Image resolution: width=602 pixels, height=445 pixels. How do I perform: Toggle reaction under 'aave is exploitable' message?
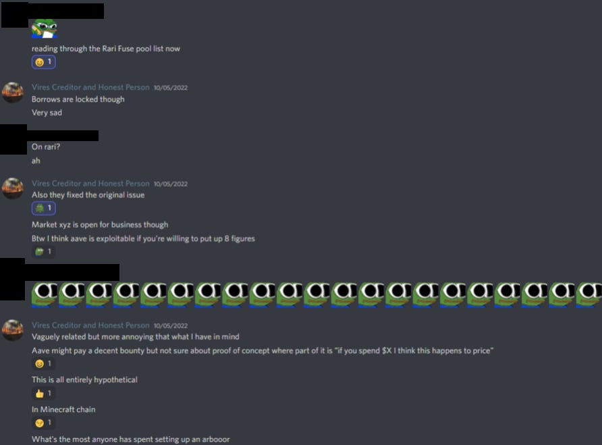[x=43, y=252]
